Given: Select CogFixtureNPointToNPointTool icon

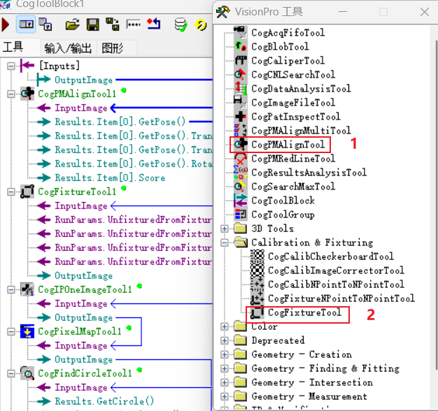Looking at the screenshot, I should tap(257, 298).
